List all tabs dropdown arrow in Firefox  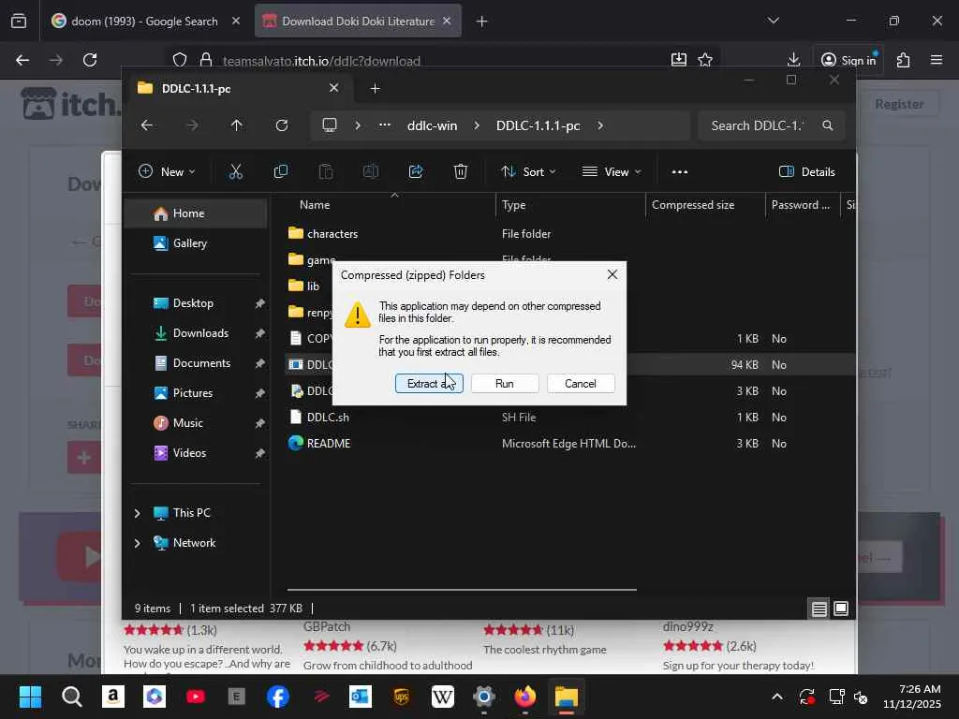(773, 21)
